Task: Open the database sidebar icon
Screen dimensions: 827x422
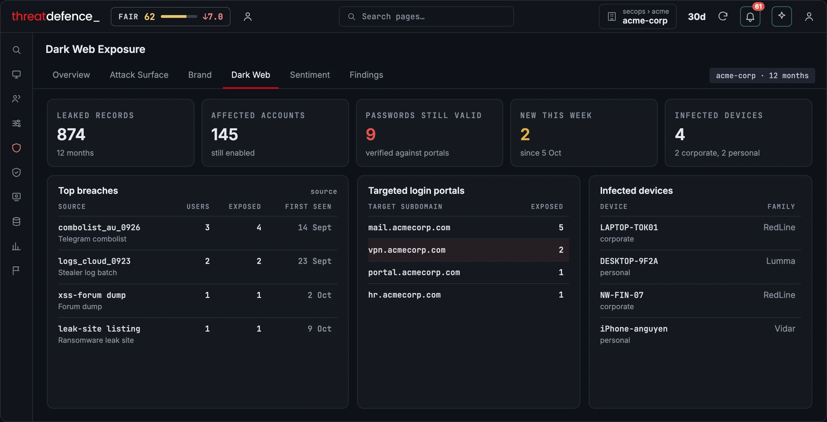Action: point(16,222)
